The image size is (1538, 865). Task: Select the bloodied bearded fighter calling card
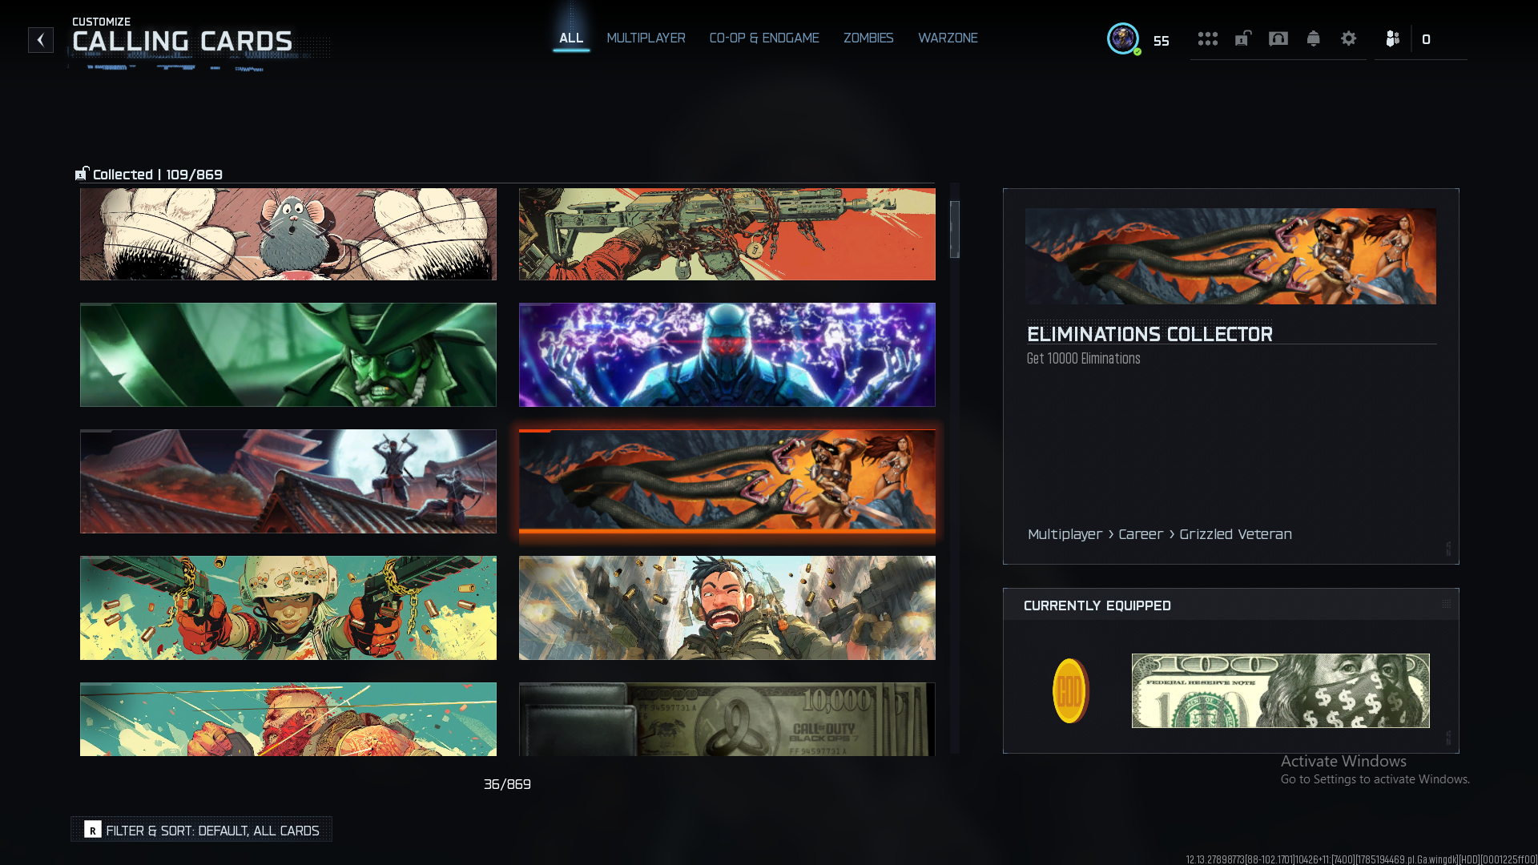[288, 719]
